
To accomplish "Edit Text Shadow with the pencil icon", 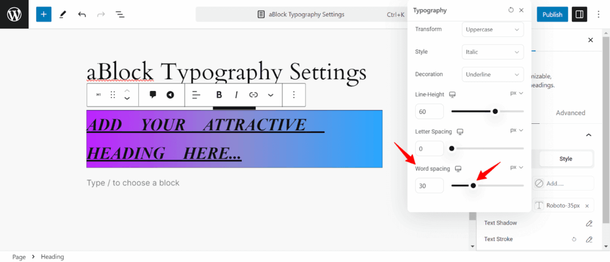I will (x=589, y=223).
